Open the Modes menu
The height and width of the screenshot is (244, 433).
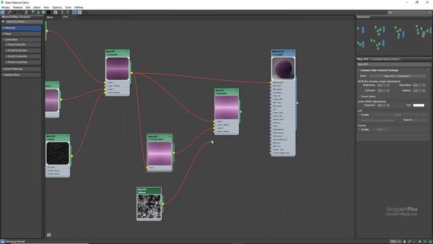(x=5, y=7)
